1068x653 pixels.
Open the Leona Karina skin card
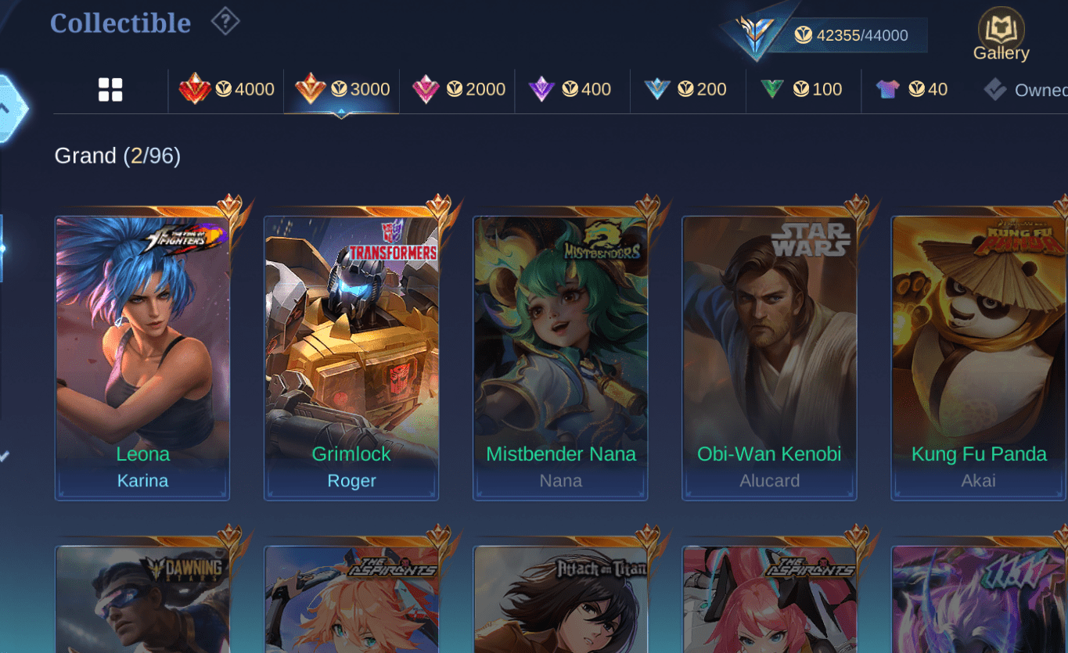[x=142, y=358]
